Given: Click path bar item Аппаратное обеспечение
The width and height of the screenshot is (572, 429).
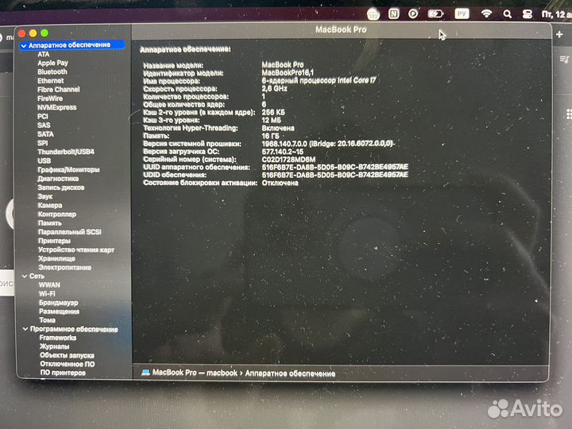Looking at the screenshot, I should tap(290, 373).
